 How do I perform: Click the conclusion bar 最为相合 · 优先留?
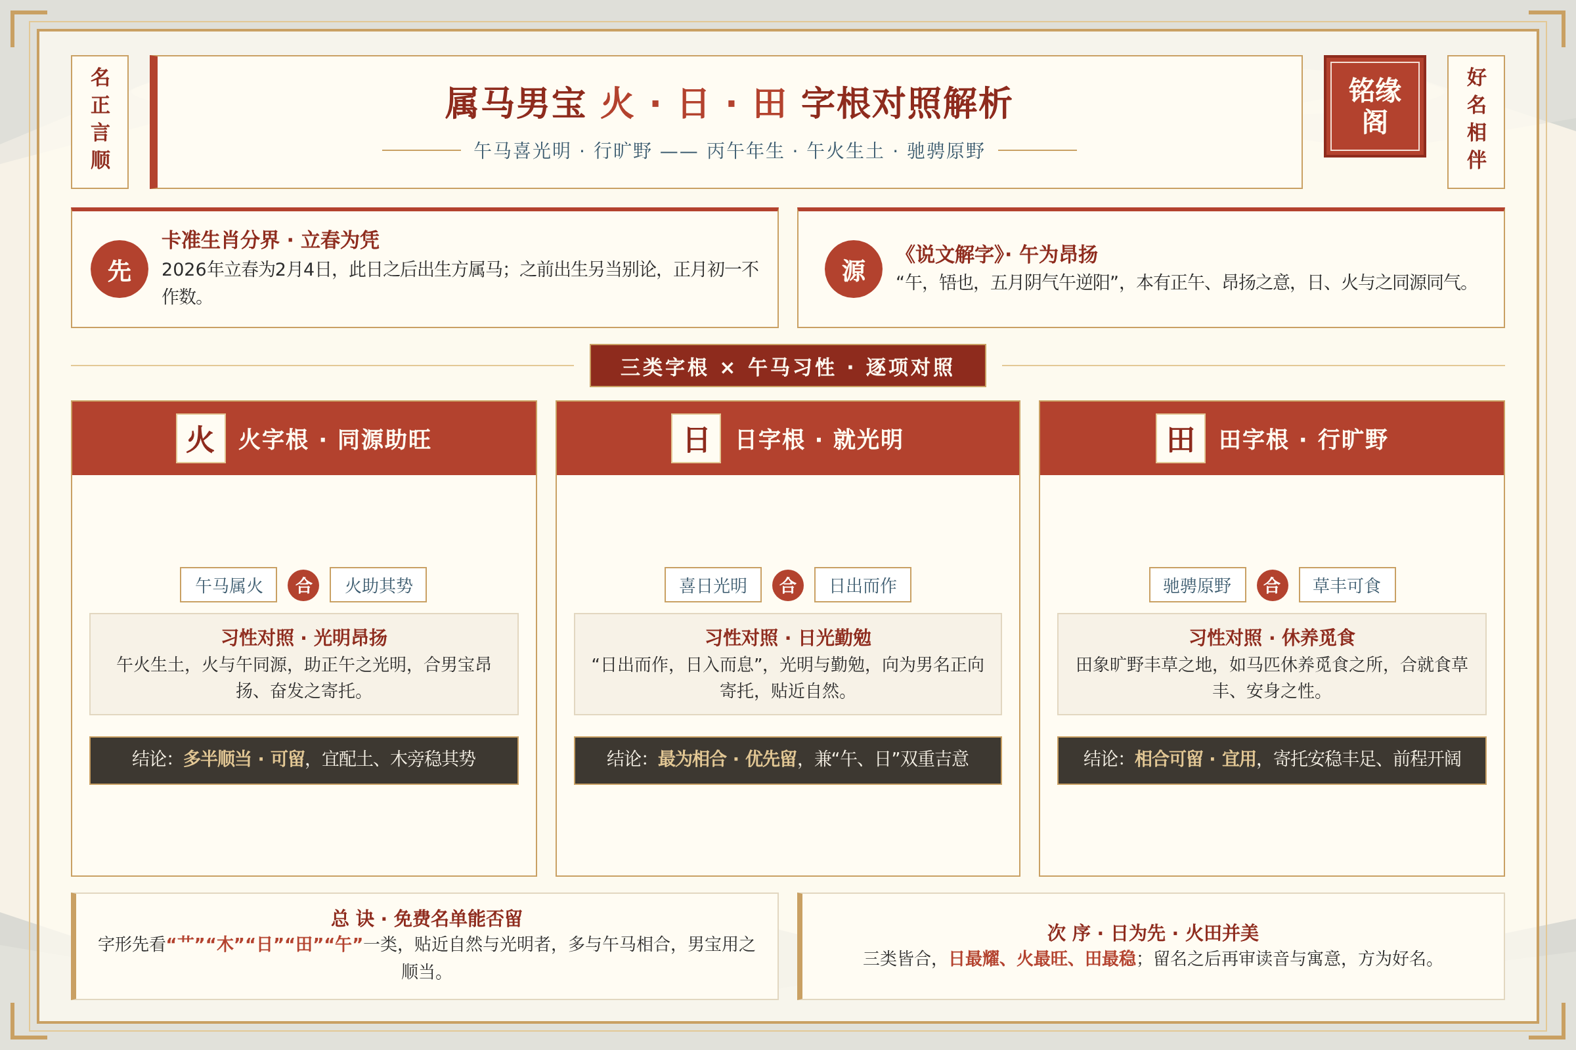(x=787, y=760)
